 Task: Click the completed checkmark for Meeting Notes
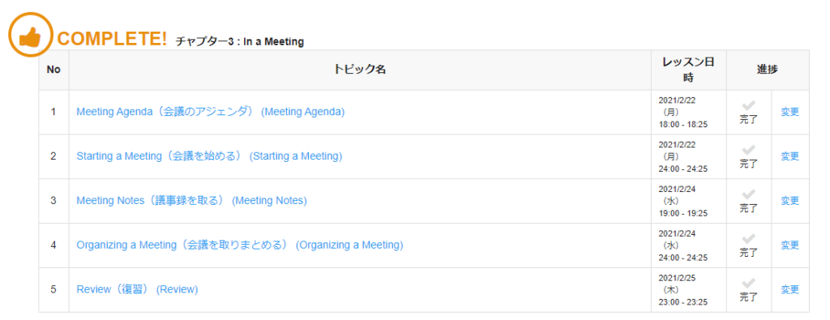[748, 194]
